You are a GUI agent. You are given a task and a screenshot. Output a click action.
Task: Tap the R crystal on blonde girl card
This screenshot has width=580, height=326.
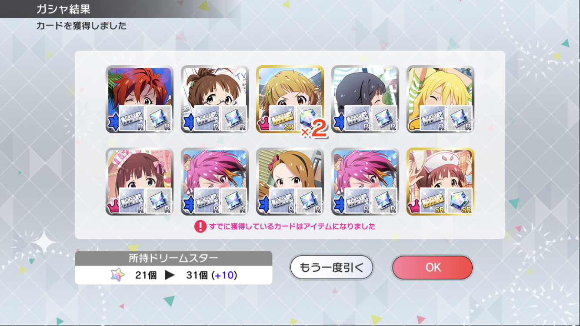pyautogui.click(x=460, y=118)
